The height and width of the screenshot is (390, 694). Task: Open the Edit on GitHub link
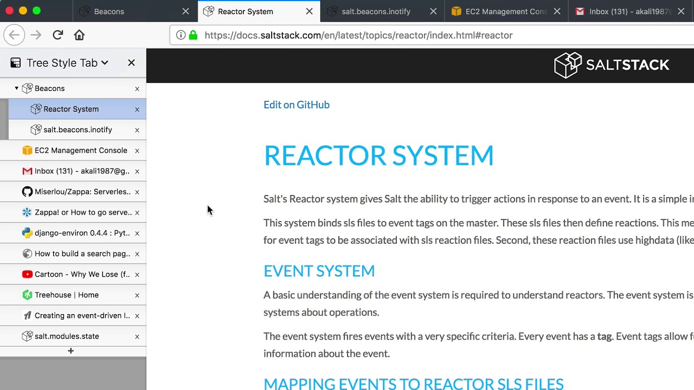(x=297, y=105)
